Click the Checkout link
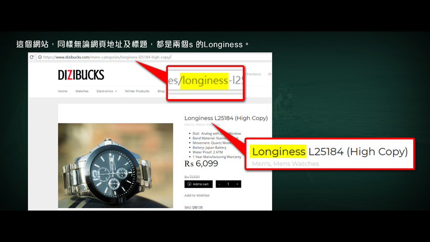The height and width of the screenshot is (242, 430). [x=253, y=74]
